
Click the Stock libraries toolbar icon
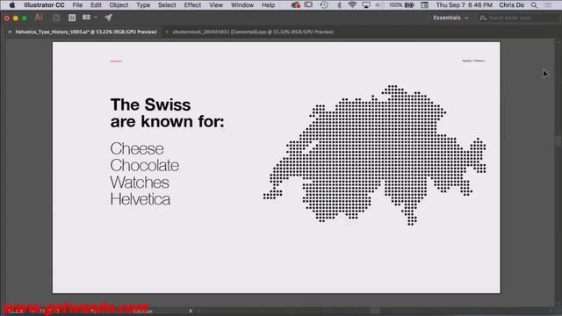72,18
